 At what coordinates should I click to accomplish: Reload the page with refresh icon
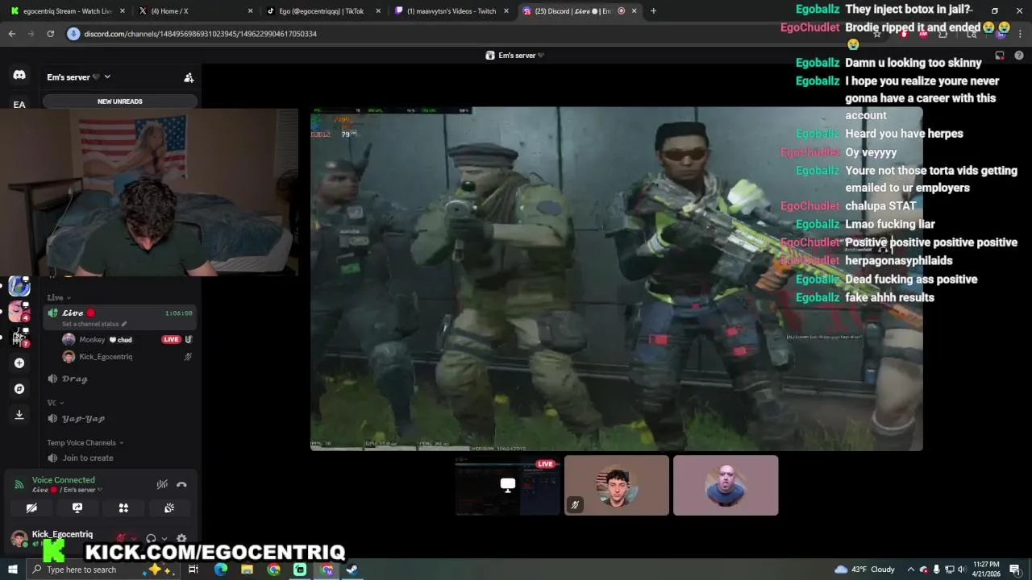50,34
